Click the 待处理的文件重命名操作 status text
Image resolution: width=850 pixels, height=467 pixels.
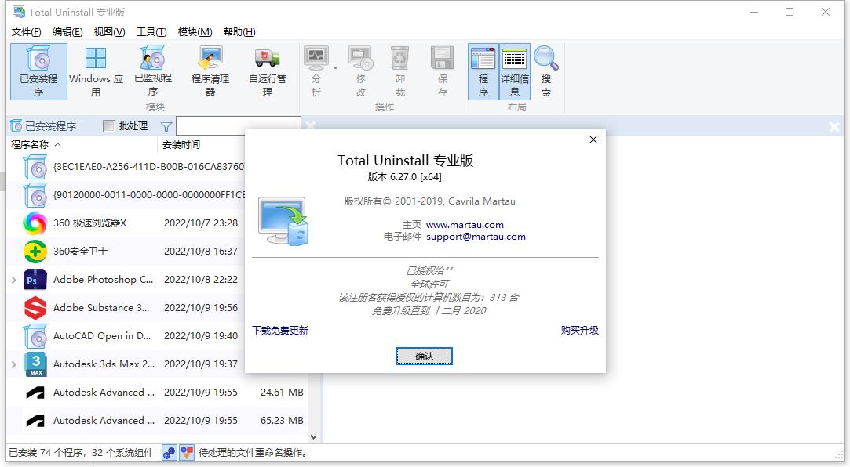click(x=253, y=453)
